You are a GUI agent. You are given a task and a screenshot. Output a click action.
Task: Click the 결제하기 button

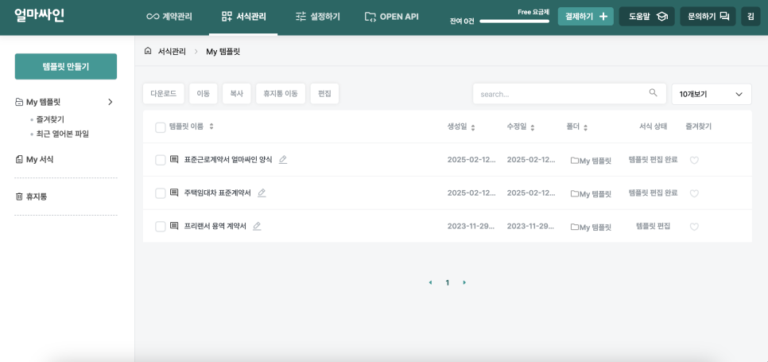coord(585,16)
